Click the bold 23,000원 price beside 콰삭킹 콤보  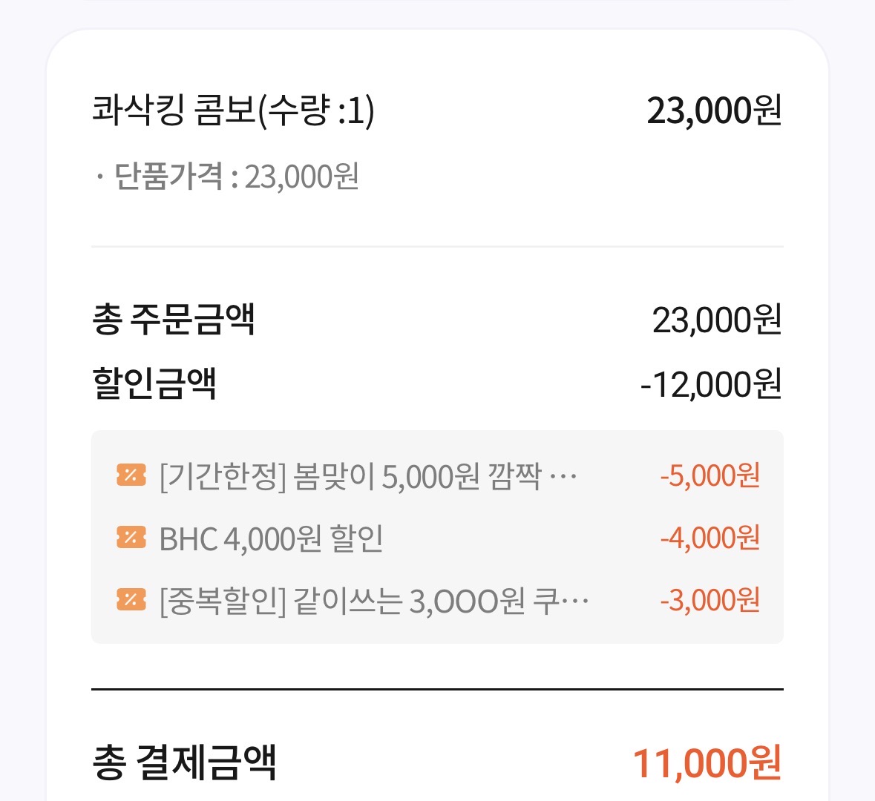coord(714,111)
